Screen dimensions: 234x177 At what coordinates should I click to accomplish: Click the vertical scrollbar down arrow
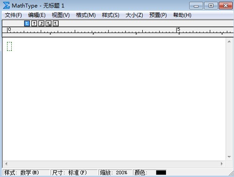(229, 156)
